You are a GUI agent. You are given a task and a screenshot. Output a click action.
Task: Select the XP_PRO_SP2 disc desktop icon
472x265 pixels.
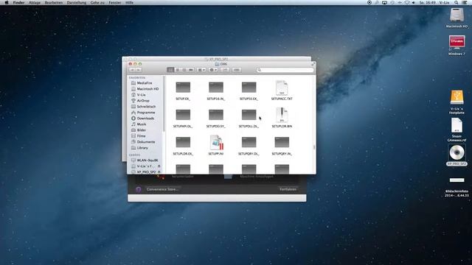click(457, 153)
